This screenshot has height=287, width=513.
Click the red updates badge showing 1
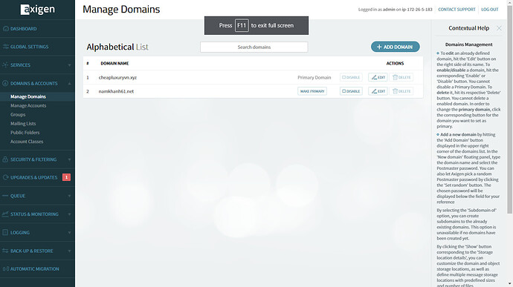pyautogui.click(x=66, y=177)
